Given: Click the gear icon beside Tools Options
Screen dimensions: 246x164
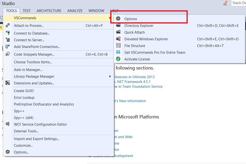Looking at the screenshot, I should pos(8,152).
